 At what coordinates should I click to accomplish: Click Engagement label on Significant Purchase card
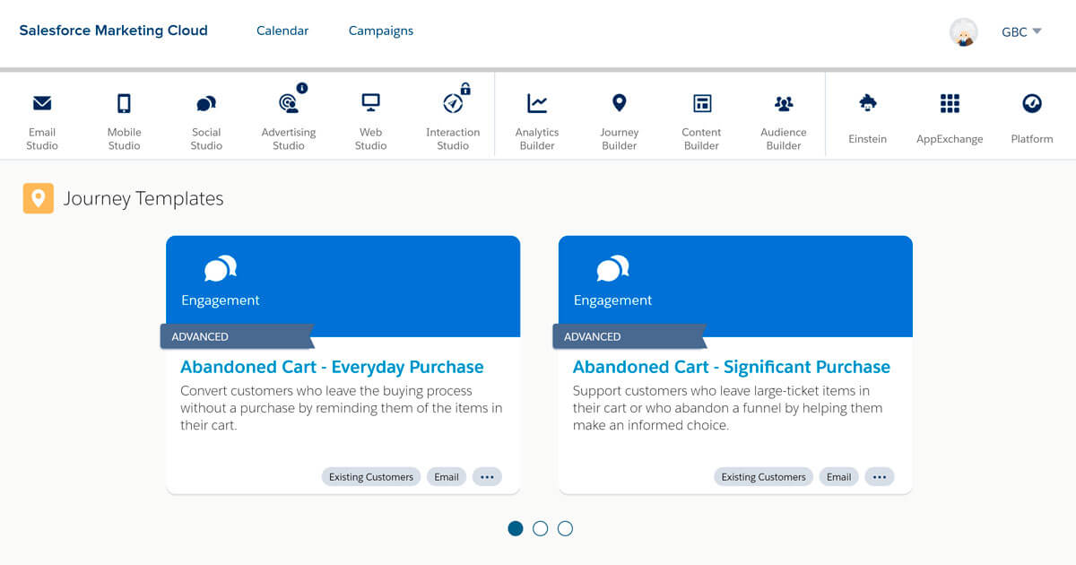coord(613,300)
